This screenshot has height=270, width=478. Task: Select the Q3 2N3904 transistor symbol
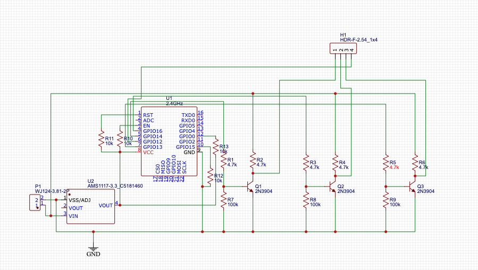pos(412,187)
